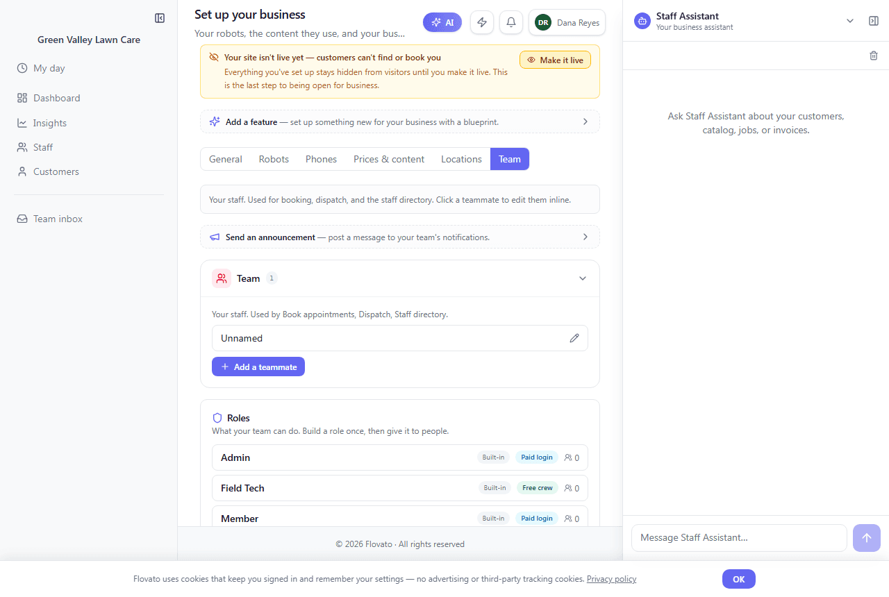
Task: Focus the Message Staff Assistant input field
Action: (x=739, y=538)
